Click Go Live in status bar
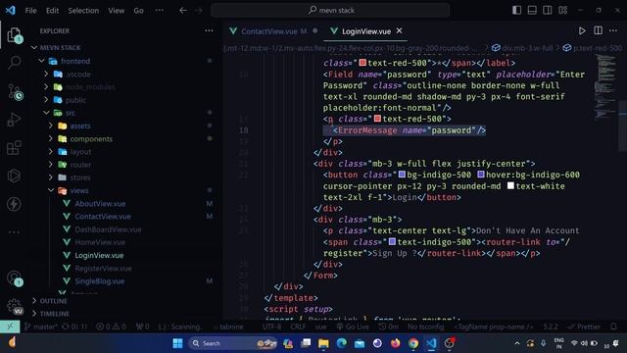Screen dimensions: 627x353 353,327
